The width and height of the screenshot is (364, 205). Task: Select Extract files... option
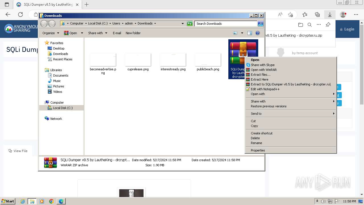pyautogui.click(x=291, y=75)
